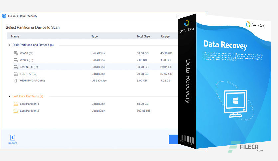
Task: Sort by Name column header
Action: [x=15, y=36]
